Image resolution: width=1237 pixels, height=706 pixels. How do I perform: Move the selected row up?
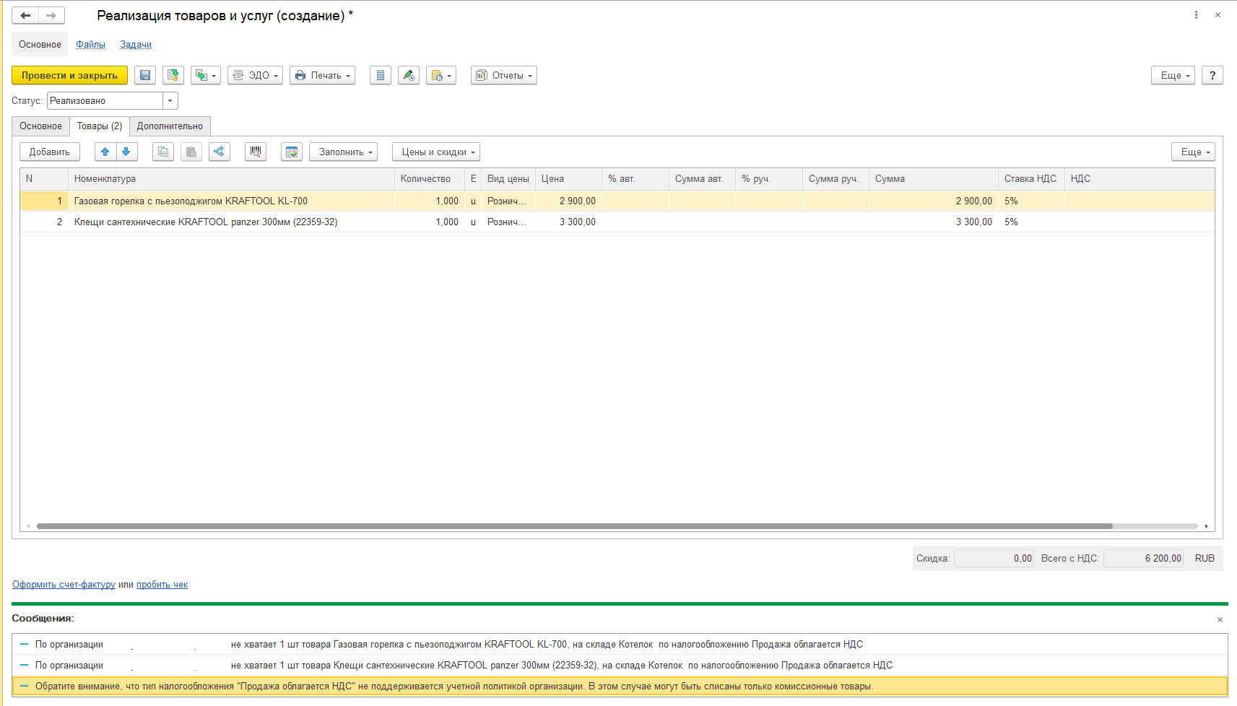click(105, 152)
